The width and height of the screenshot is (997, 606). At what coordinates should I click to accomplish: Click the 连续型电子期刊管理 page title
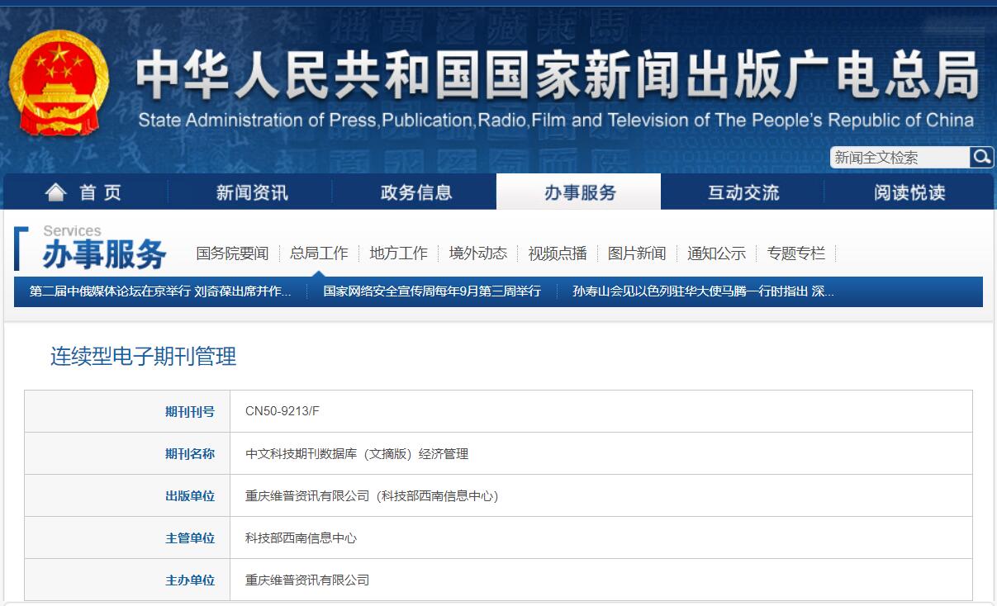click(144, 357)
